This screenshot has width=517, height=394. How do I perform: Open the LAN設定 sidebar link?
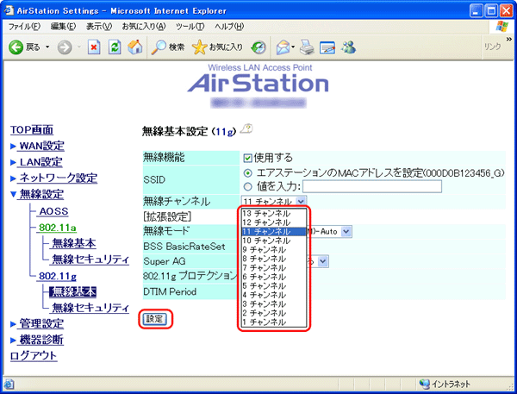tap(40, 162)
